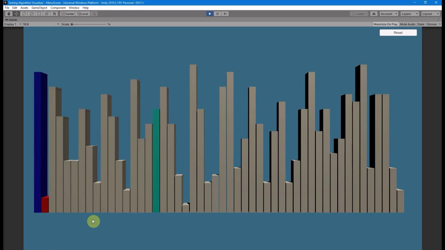
Task: Select the Move tool
Action: tap(16, 14)
